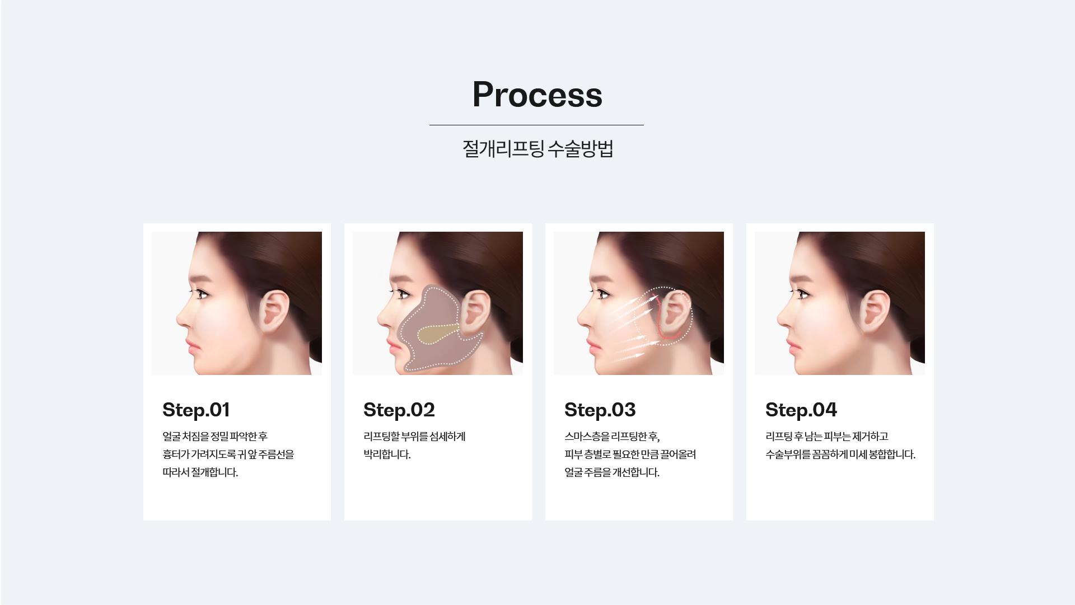This screenshot has height=605, width=1075.
Task: Click the Step.03 lifting arrows illustration
Action: [639, 303]
